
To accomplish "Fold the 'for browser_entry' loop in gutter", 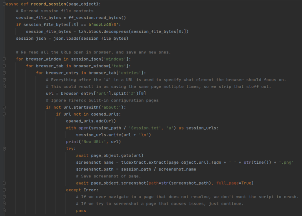I will [x=4, y=73].
